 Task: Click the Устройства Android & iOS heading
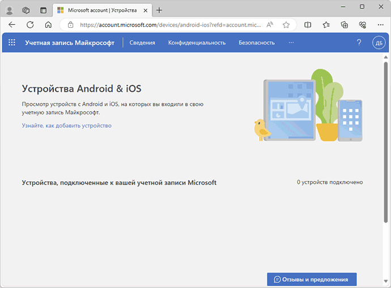pos(82,89)
